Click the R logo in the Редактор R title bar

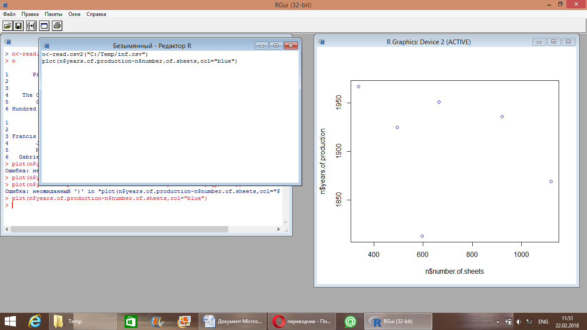pos(47,46)
